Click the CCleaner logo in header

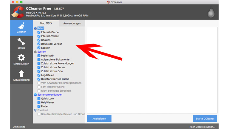coord(18,12)
